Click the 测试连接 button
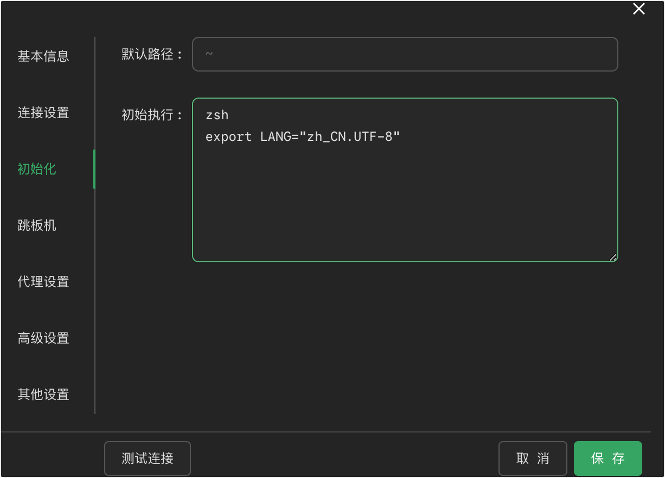The height and width of the screenshot is (478, 665). pos(148,458)
